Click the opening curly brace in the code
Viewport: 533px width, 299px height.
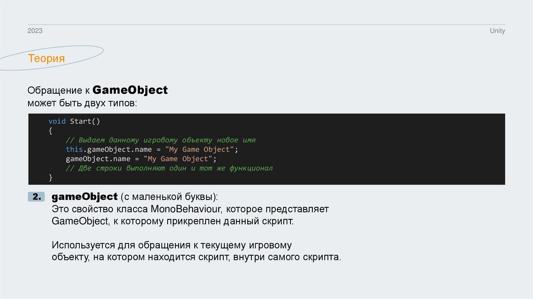click(50, 131)
